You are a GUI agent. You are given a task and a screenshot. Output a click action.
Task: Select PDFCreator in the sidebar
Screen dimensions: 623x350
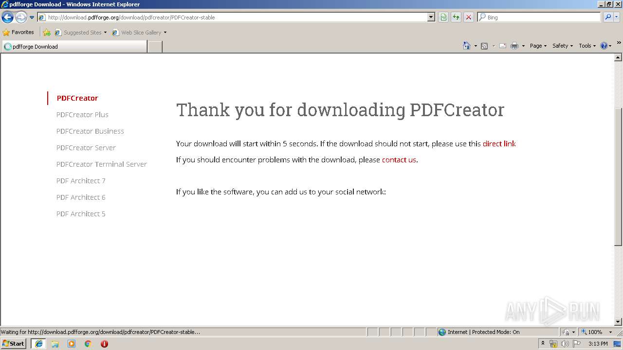point(77,98)
